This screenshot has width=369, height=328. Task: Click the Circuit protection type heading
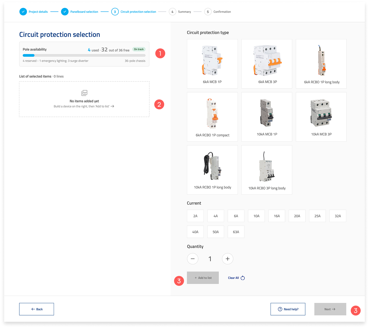pyautogui.click(x=208, y=33)
